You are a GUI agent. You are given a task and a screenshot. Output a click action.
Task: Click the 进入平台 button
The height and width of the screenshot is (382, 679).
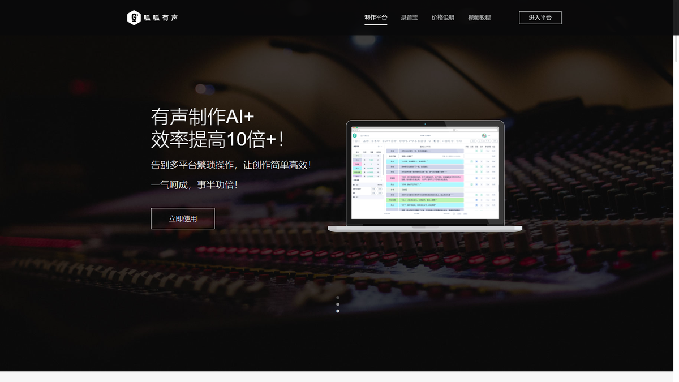[x=540, y=18]
